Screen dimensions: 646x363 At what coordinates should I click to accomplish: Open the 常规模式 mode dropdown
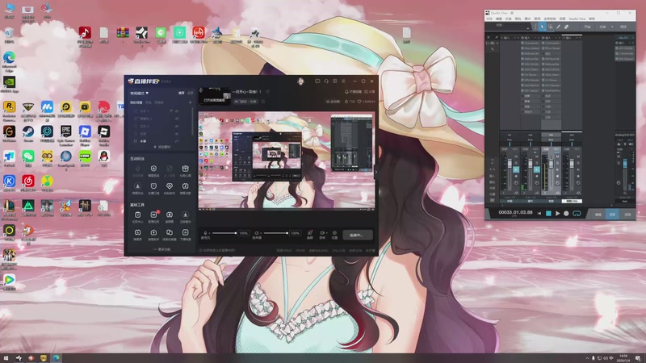tap(139, 93)
